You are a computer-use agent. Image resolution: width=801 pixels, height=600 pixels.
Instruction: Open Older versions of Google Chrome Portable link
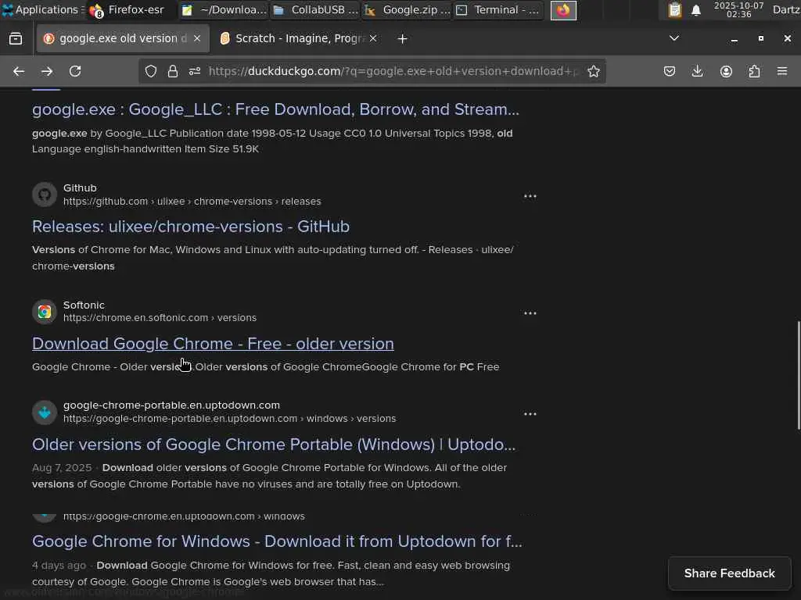pyautogui.click(x=274, y=445)
